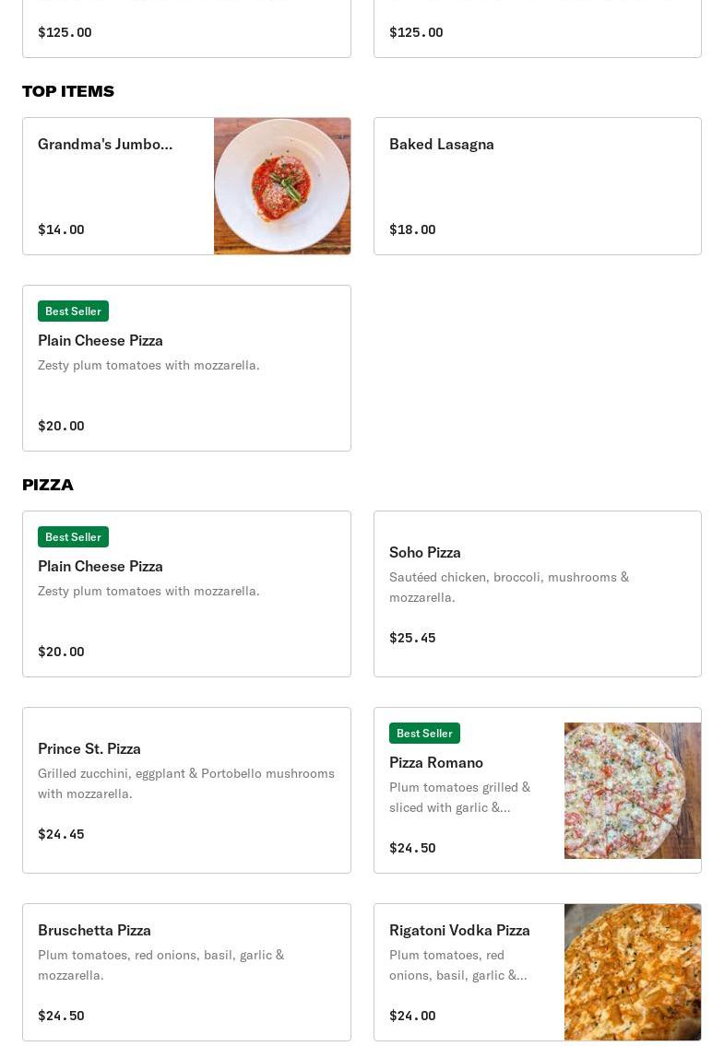Click the TOP ITEMS section heading
This screenshot has height=1046, width=724.
click(x=68, y=91)
